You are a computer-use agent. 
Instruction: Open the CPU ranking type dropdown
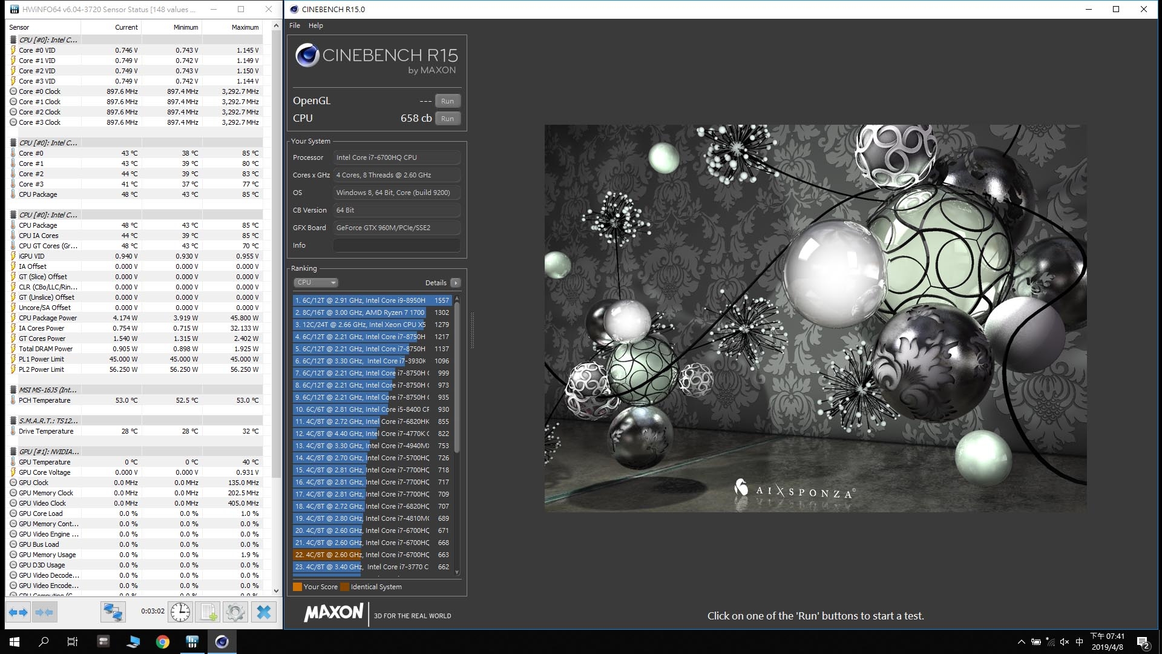tap(316, 283)
